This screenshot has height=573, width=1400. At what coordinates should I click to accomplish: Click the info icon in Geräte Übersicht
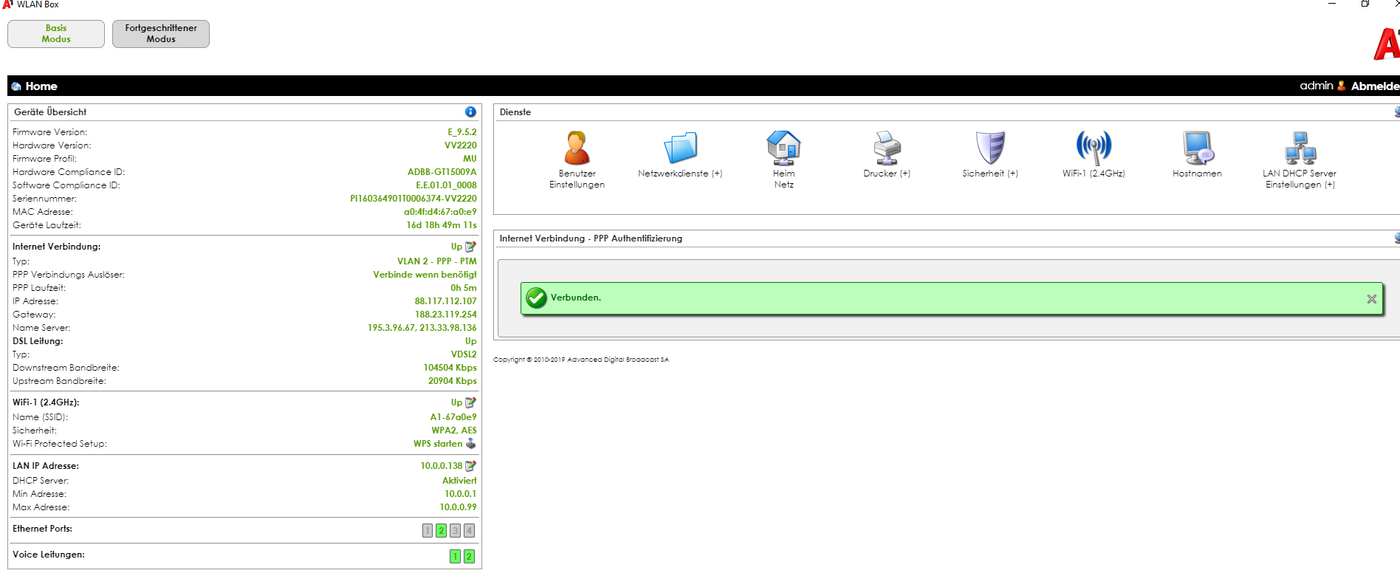pos(470,111)
